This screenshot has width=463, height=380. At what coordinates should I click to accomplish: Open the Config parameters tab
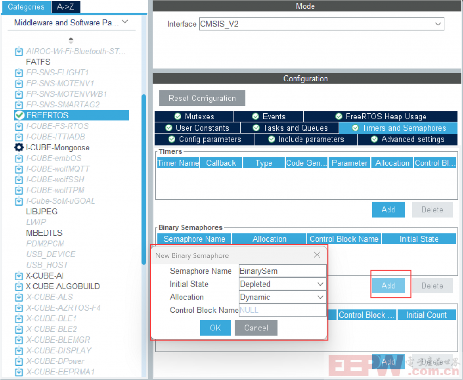click(x=204, y=139)
